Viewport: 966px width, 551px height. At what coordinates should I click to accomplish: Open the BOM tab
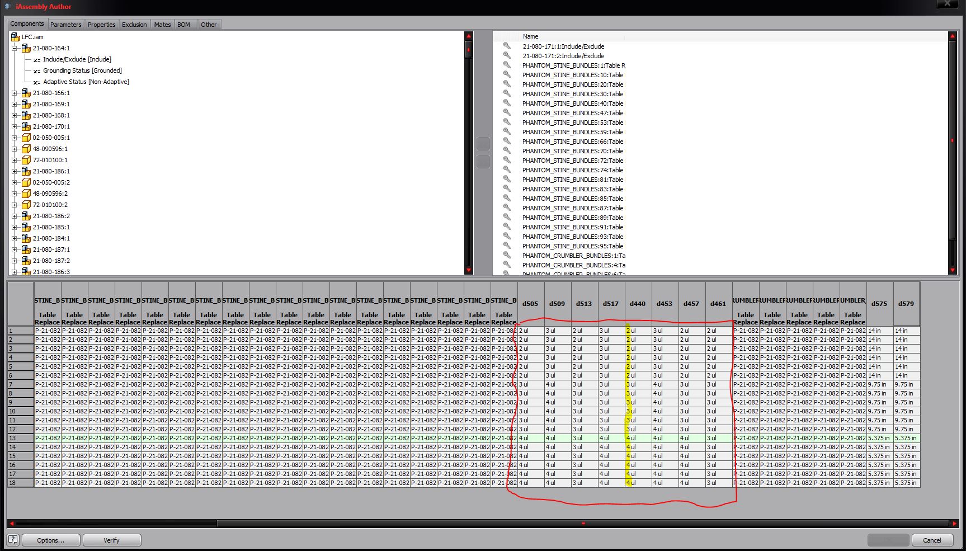pyautogui.click(x=183, y=24)
